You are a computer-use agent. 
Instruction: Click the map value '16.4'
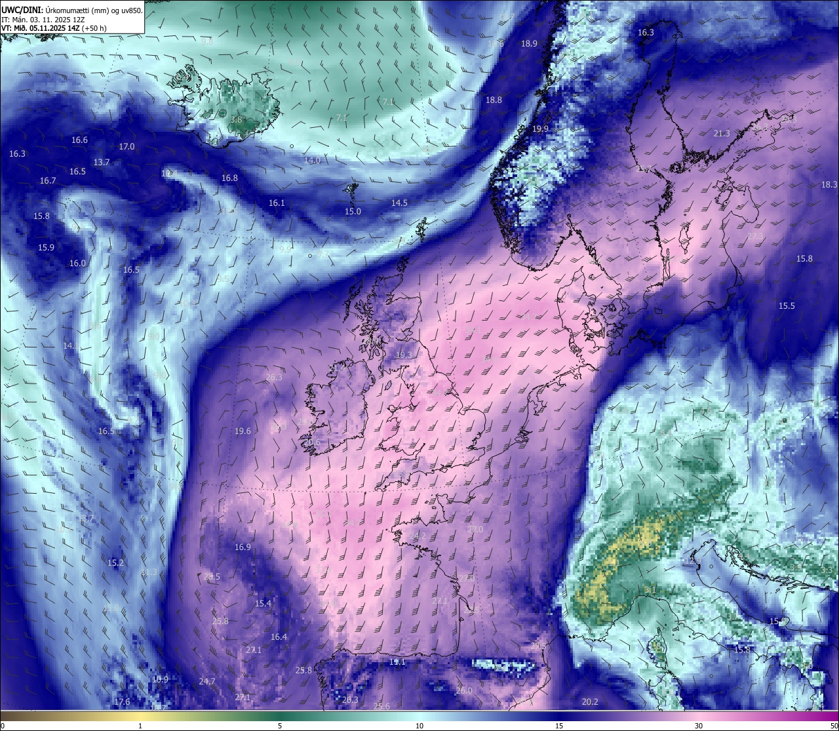[x=279, y=637]
